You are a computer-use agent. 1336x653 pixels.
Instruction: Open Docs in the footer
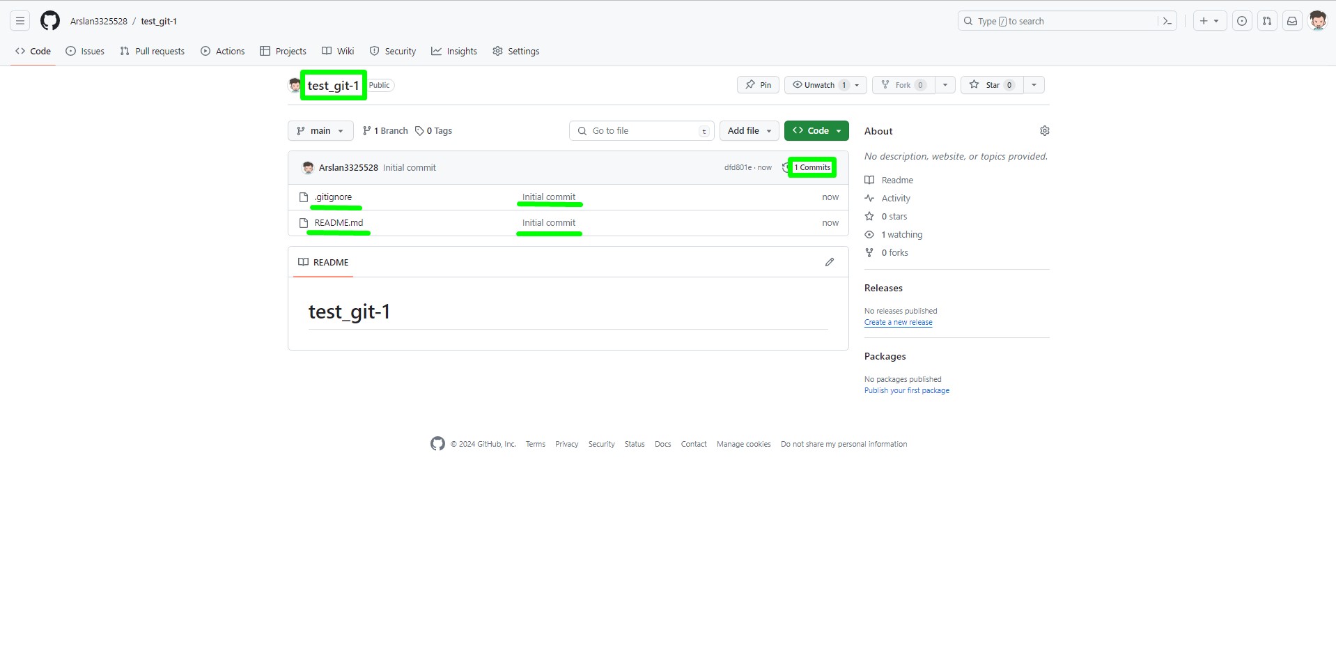[662, 444]
